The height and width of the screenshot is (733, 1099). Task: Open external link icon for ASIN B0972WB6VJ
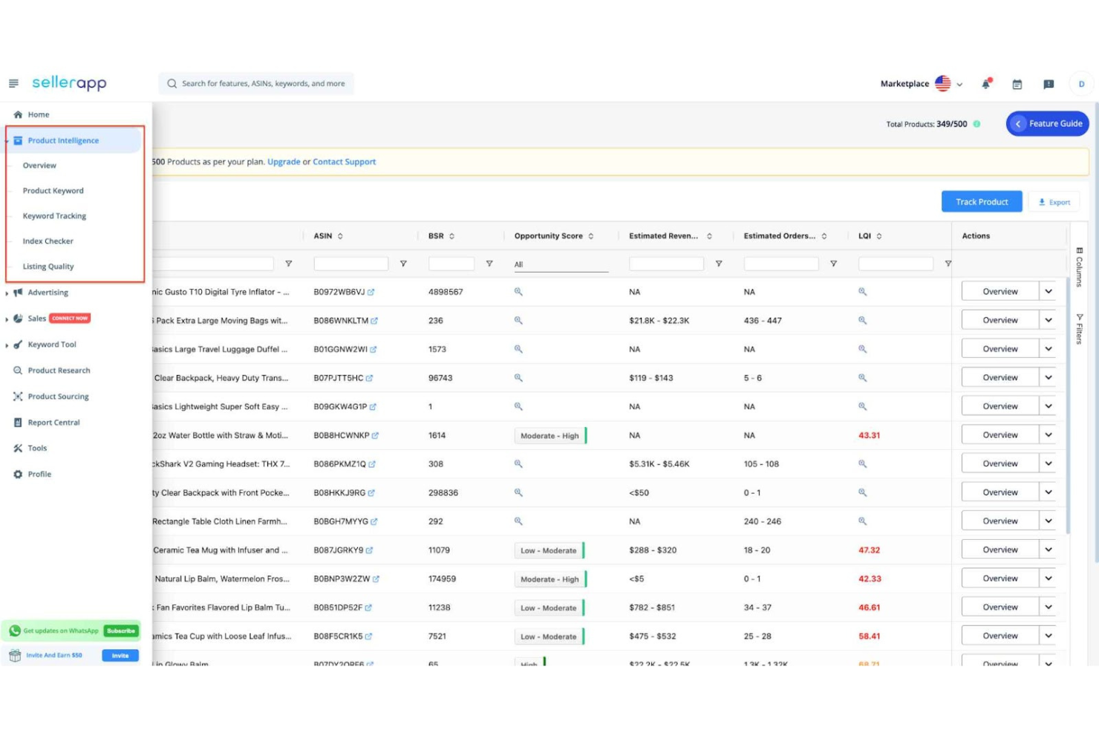[x=371, y=292]
